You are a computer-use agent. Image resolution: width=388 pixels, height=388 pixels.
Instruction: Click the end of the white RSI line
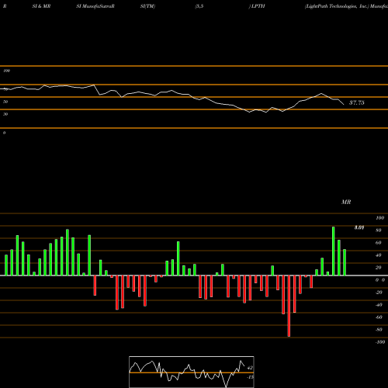pos(344,105)
